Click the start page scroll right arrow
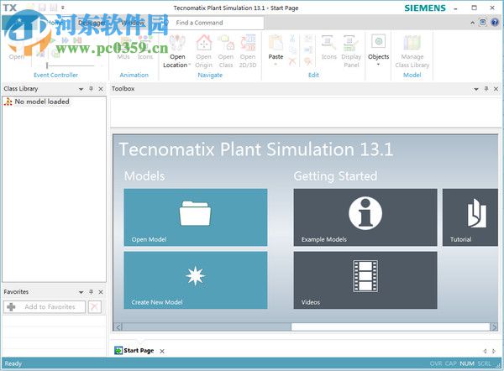 point(494,327)
